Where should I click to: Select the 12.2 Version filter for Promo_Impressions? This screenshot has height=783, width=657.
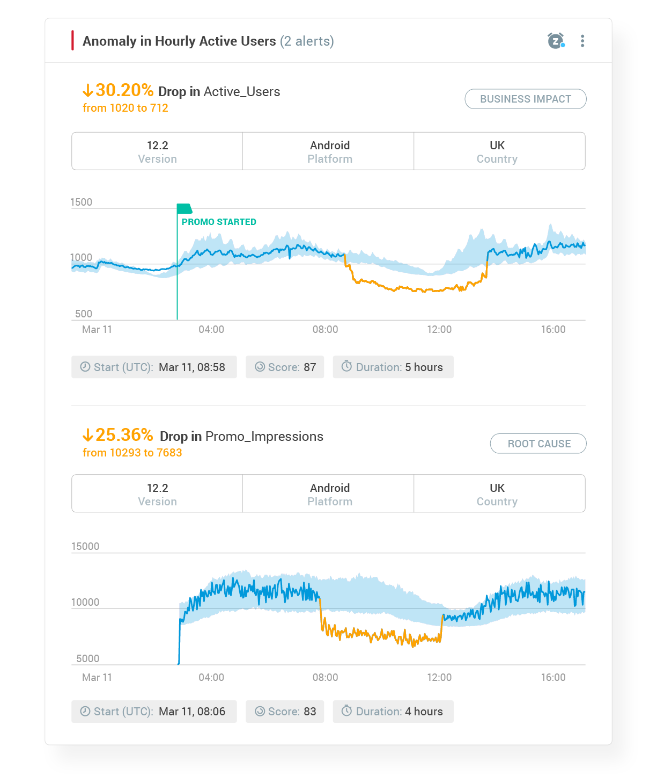tap(157, 494)
